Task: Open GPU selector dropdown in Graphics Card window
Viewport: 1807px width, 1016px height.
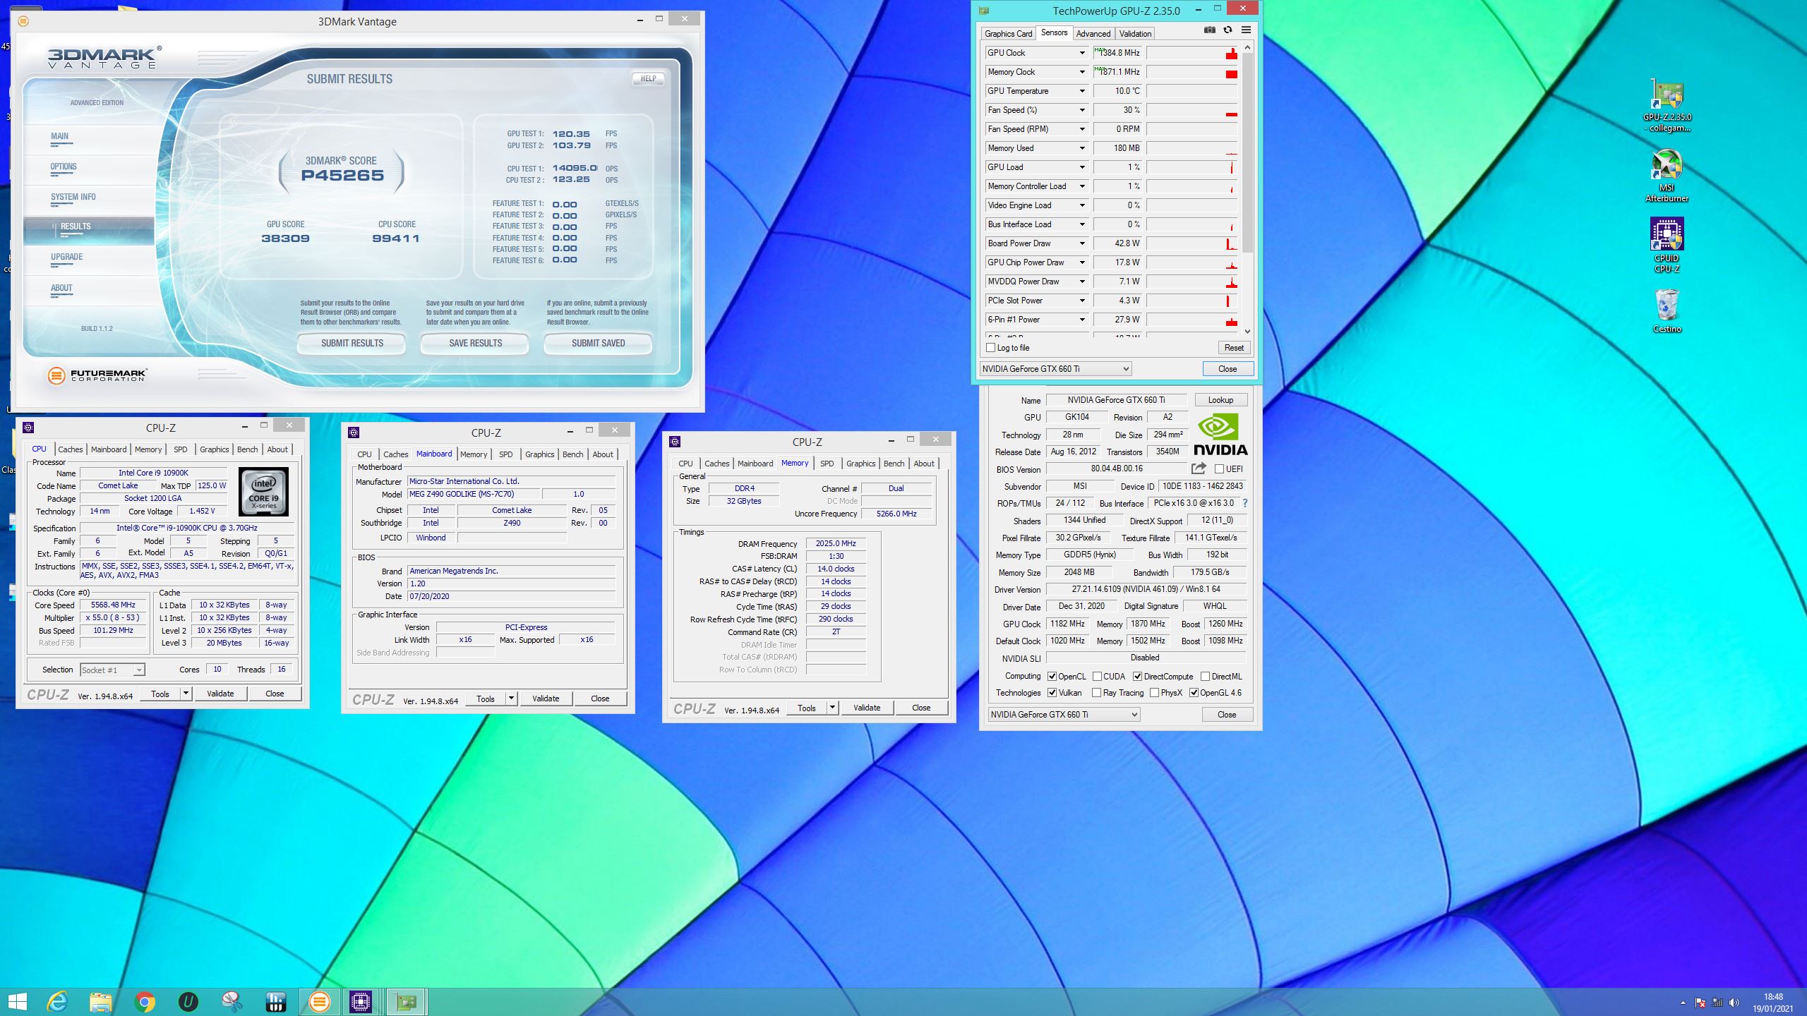Action: 1064,715
